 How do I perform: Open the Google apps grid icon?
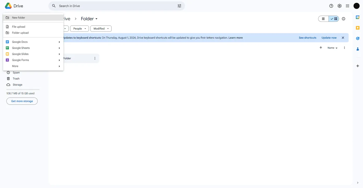point(347,6)
